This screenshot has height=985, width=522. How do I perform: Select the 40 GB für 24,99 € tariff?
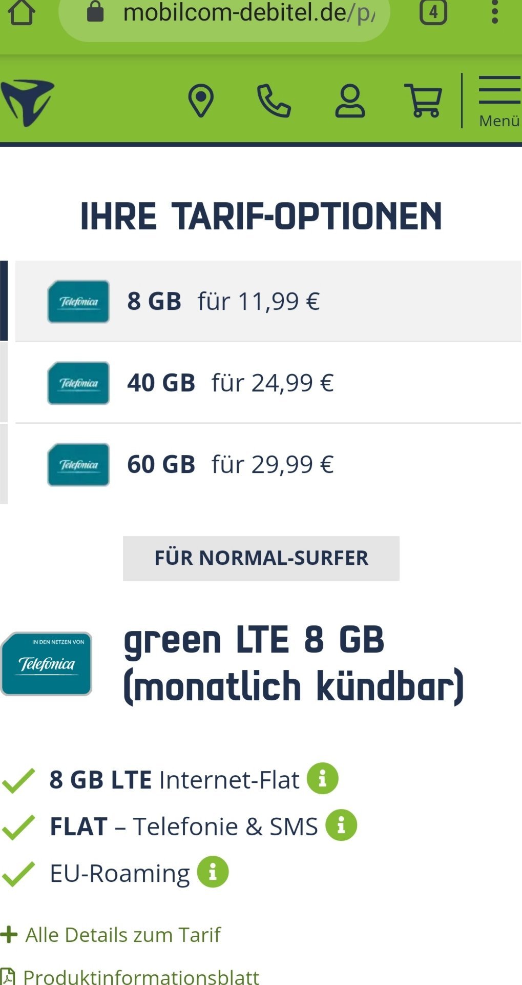268,383
